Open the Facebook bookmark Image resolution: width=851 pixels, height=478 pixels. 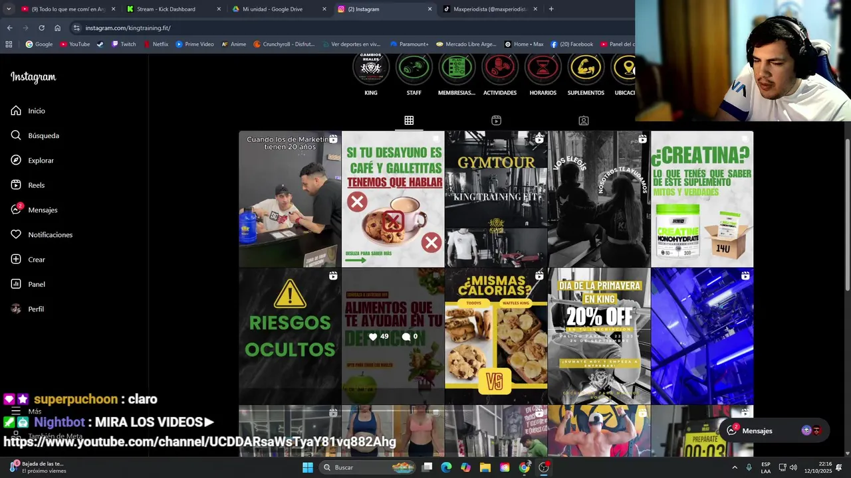[571, 44]
